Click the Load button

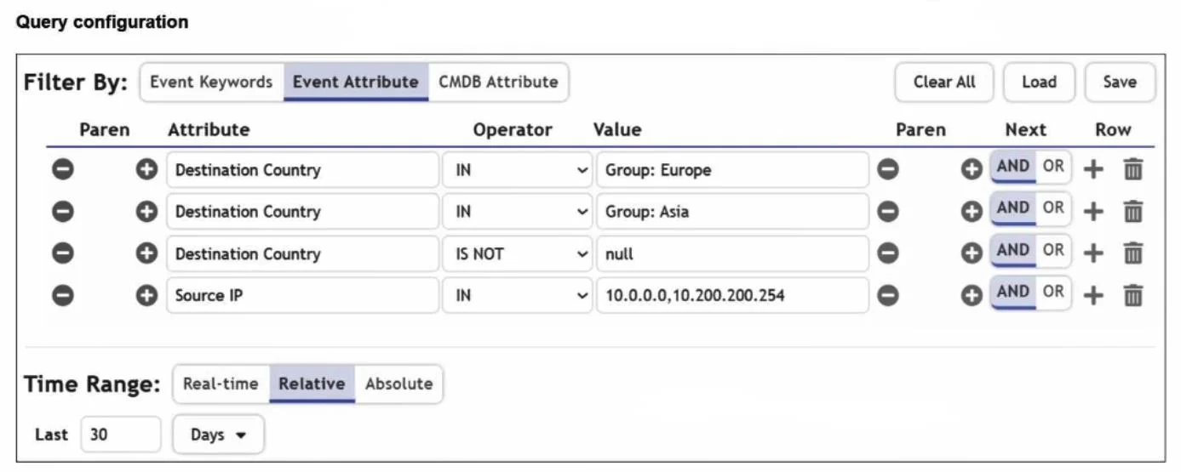[1039, 82]
